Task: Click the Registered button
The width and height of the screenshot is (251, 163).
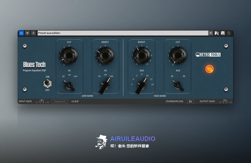Action: 59,101
